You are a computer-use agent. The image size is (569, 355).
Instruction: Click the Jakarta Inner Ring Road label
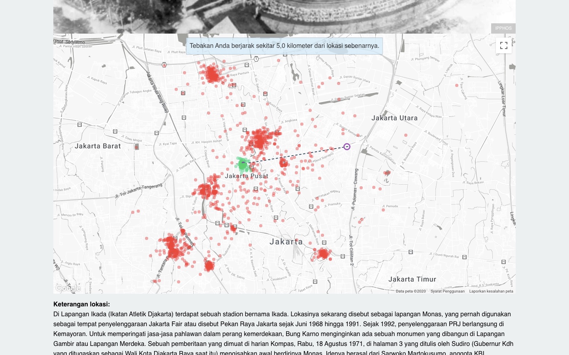tap(157, 92)
